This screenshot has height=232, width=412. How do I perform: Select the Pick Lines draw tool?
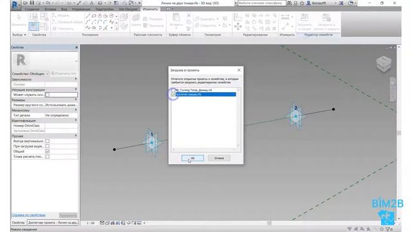106,28
